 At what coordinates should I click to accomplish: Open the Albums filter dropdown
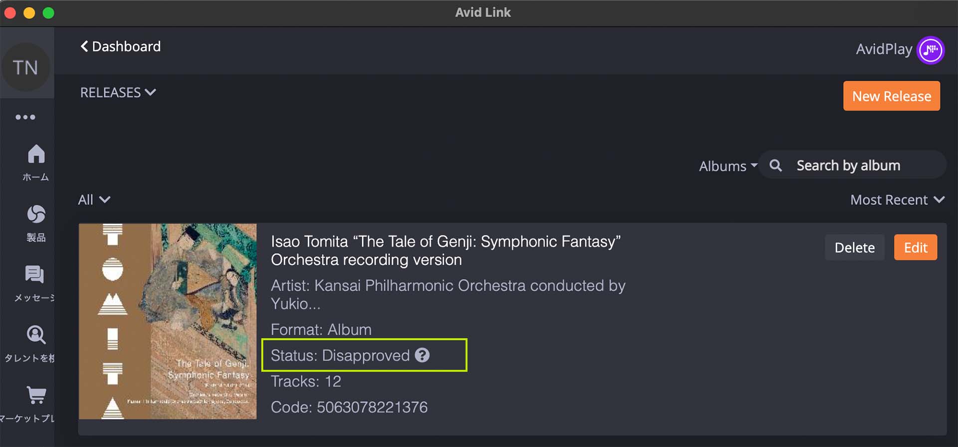728,166
